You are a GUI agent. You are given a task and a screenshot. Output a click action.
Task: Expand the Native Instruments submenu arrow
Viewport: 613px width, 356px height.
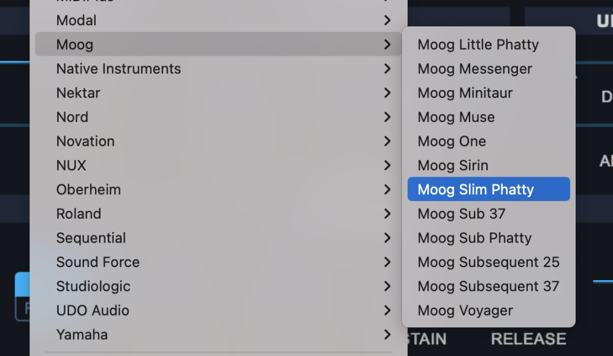387,69
